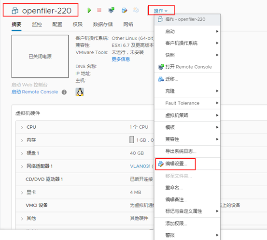
Task: Click the 未运行，未安装 VMware Tools value
Action: (x=128, y=52)
